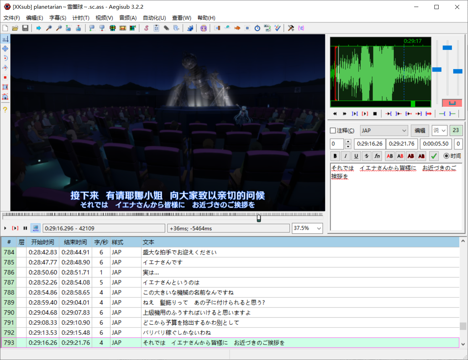This screenshot has width=468, height=360.
Task: Open the orange fish Resample Resolution icon
Action: click(237, 28)
